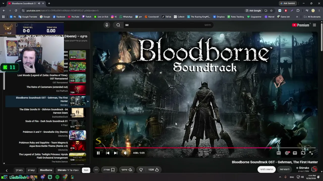Viewport: 323px width, 181px height.
Task: Open the YouTube guide hamburger menu
Action: tap(314, 25)
